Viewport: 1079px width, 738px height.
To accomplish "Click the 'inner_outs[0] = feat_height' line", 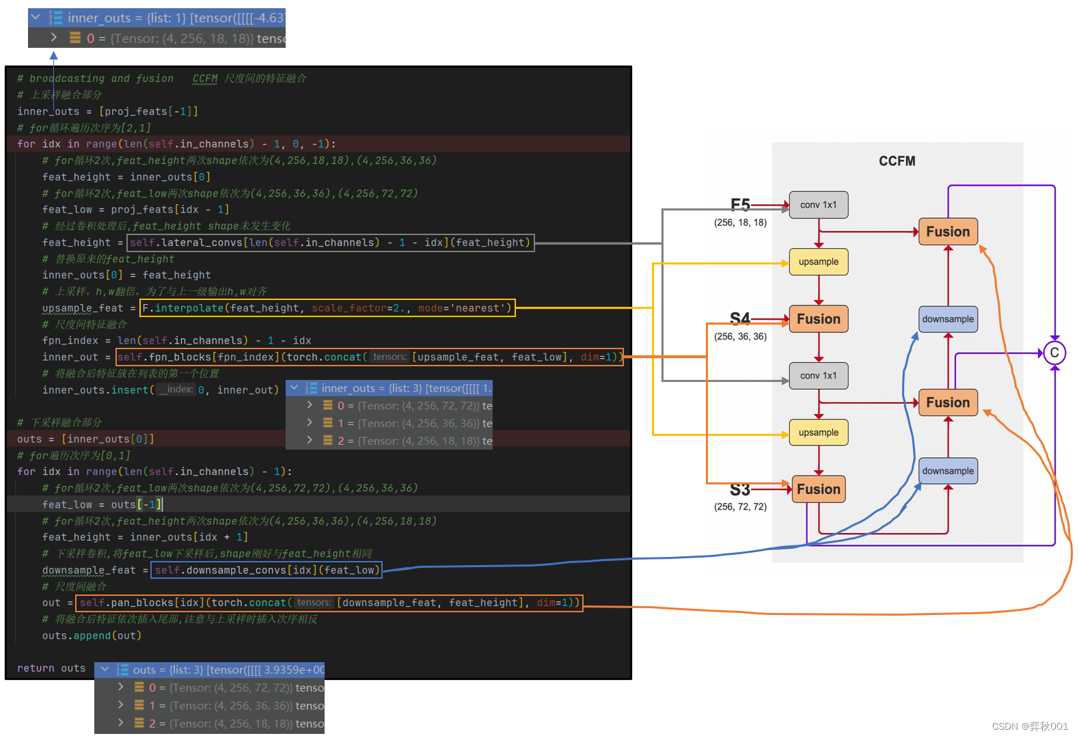I will 126,275.
